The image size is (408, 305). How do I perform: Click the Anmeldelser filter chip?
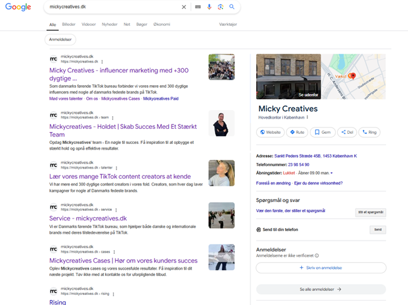click(x=60, y=40)
